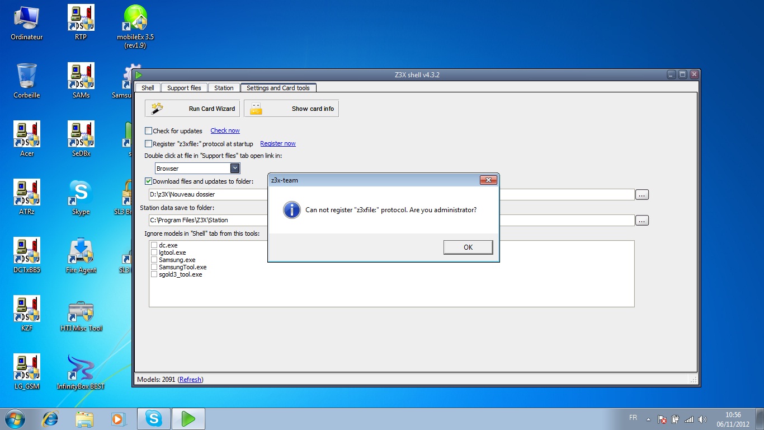Launch Internet Explorer from the taskbar
The image size is (764, 430).
[x=50, y=418]
